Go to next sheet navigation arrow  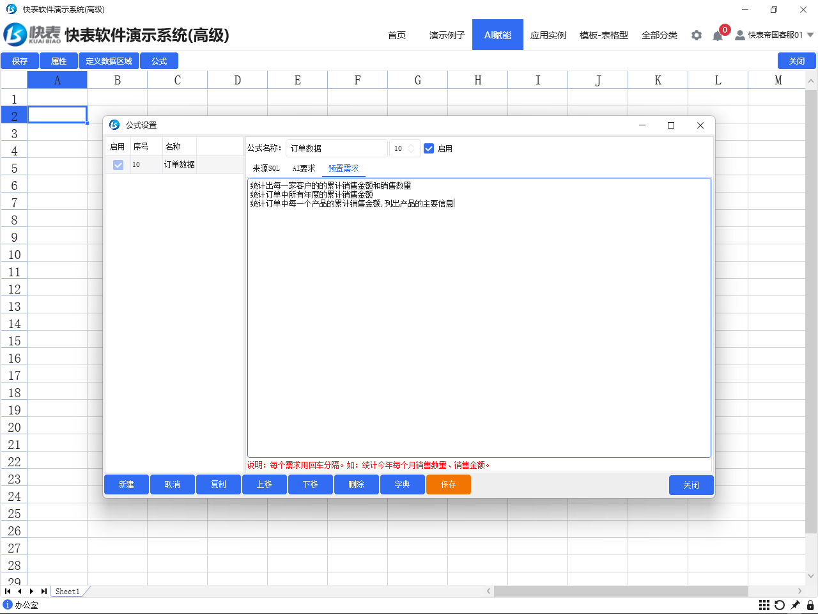pos(31,592)
